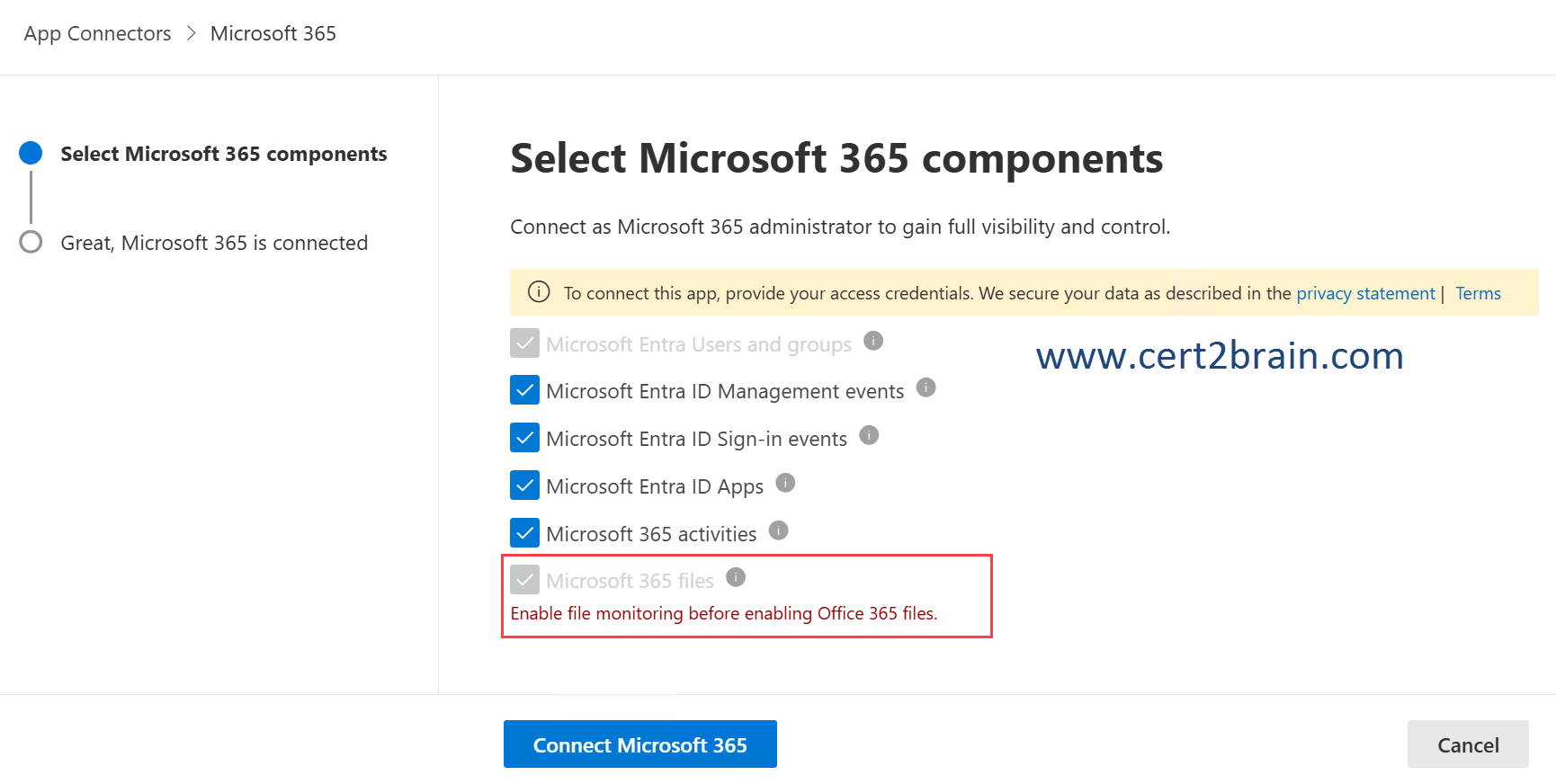The image size is (1556, 784).
Task: Click the 'Select Microsoft 365 components' page heading
Action: (x=836, y=158)
